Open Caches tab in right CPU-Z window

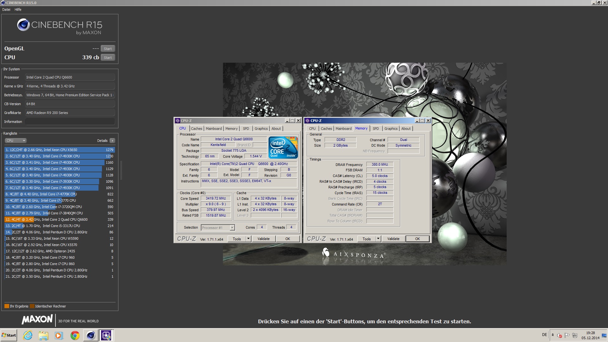(x=326, y=129)
